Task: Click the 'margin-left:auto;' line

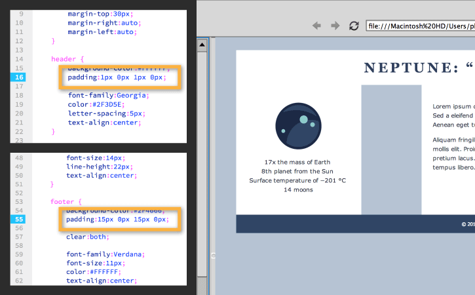Action: 102,32
